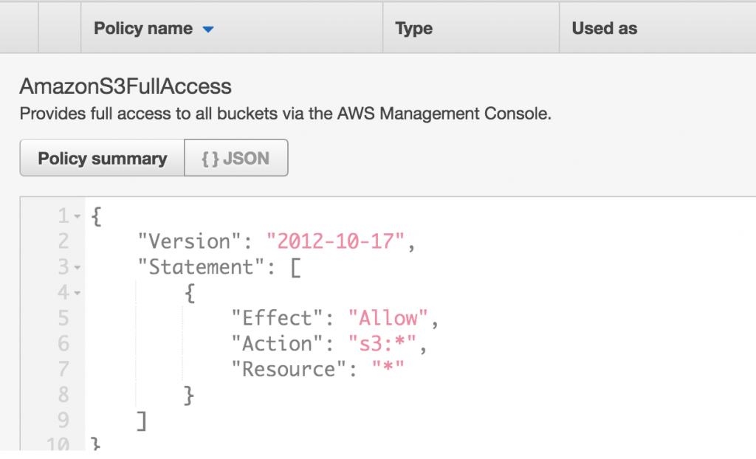Collapse the statement object on line 4
756x459 pixels.
click(77, 293)
